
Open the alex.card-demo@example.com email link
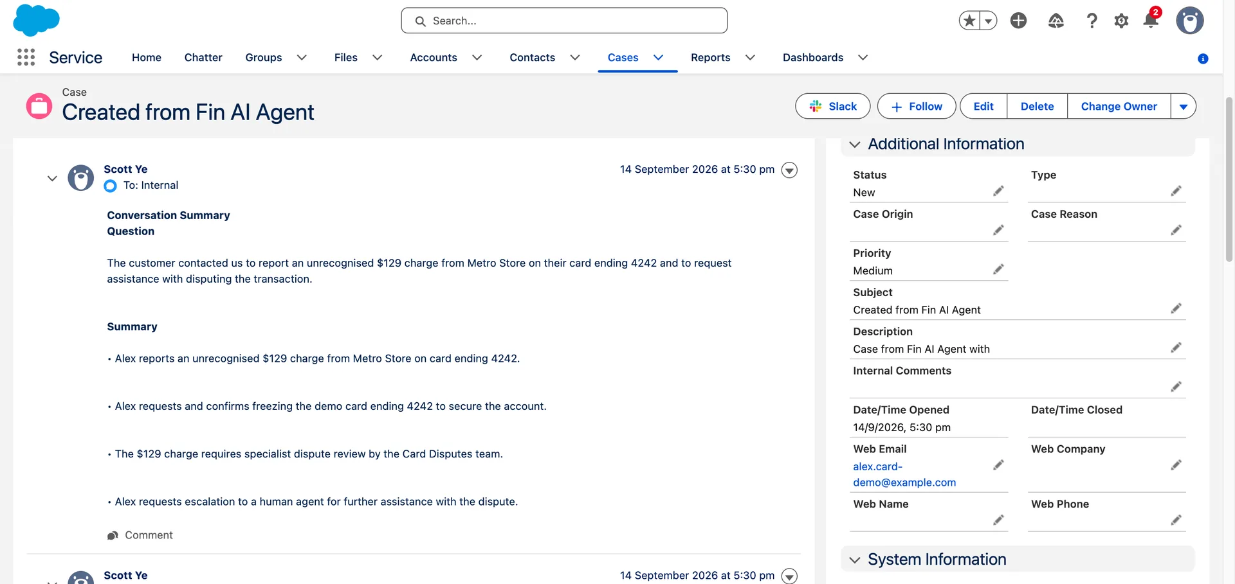click(904, 474)
